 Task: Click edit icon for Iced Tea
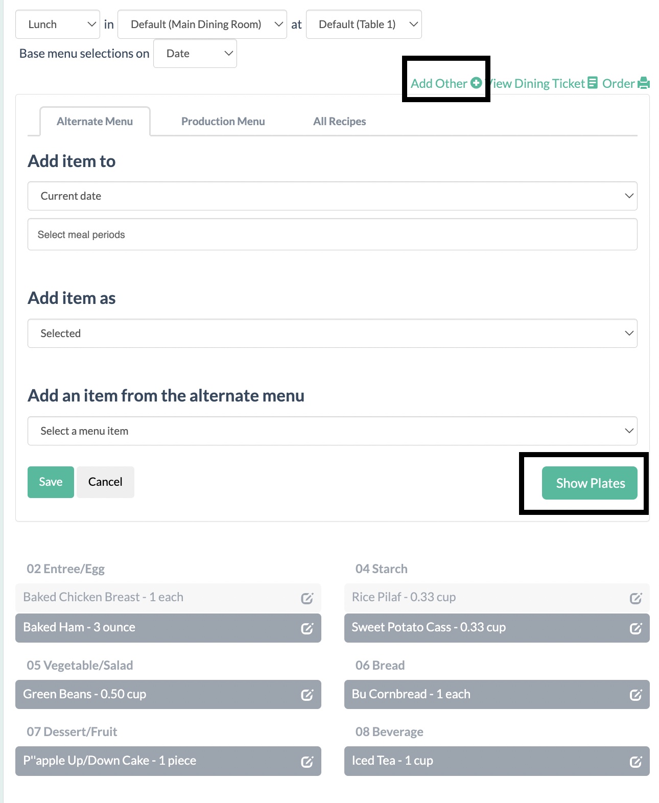(x=636, y=762)
